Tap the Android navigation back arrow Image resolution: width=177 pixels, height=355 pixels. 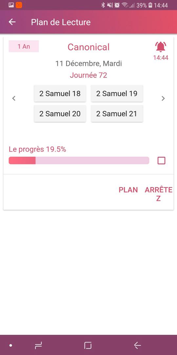137,345
